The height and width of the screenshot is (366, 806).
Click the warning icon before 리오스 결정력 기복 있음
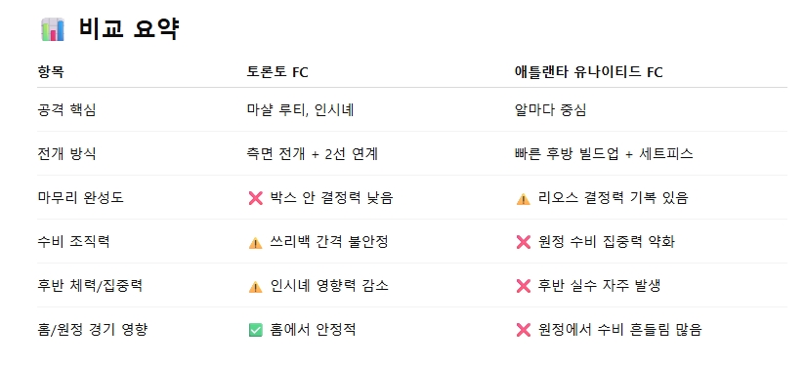point(524,199)
